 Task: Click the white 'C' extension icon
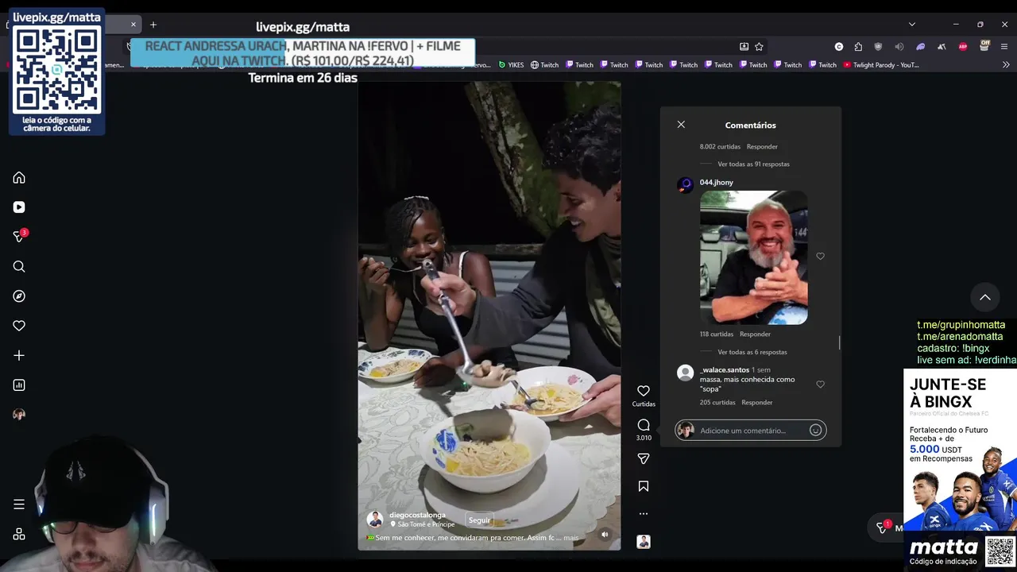tap(839, 47)
